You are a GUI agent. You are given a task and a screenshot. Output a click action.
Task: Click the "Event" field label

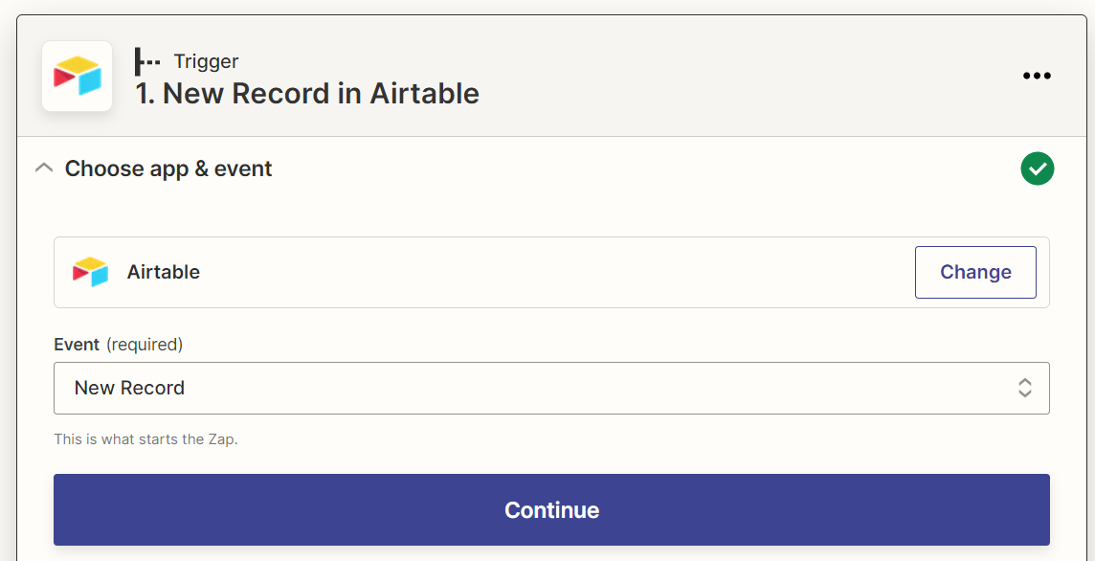click(77, 345)
